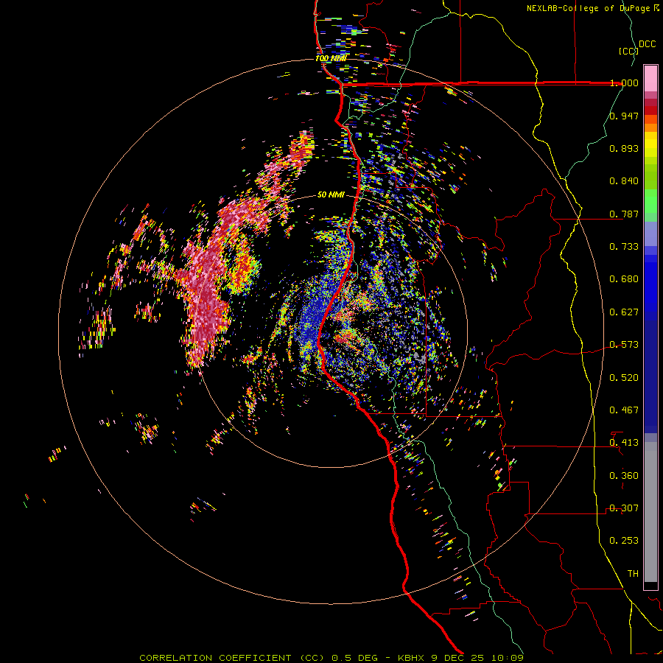
Task: Click the [CC] legend unit label
Action: (x=628, y=51)
